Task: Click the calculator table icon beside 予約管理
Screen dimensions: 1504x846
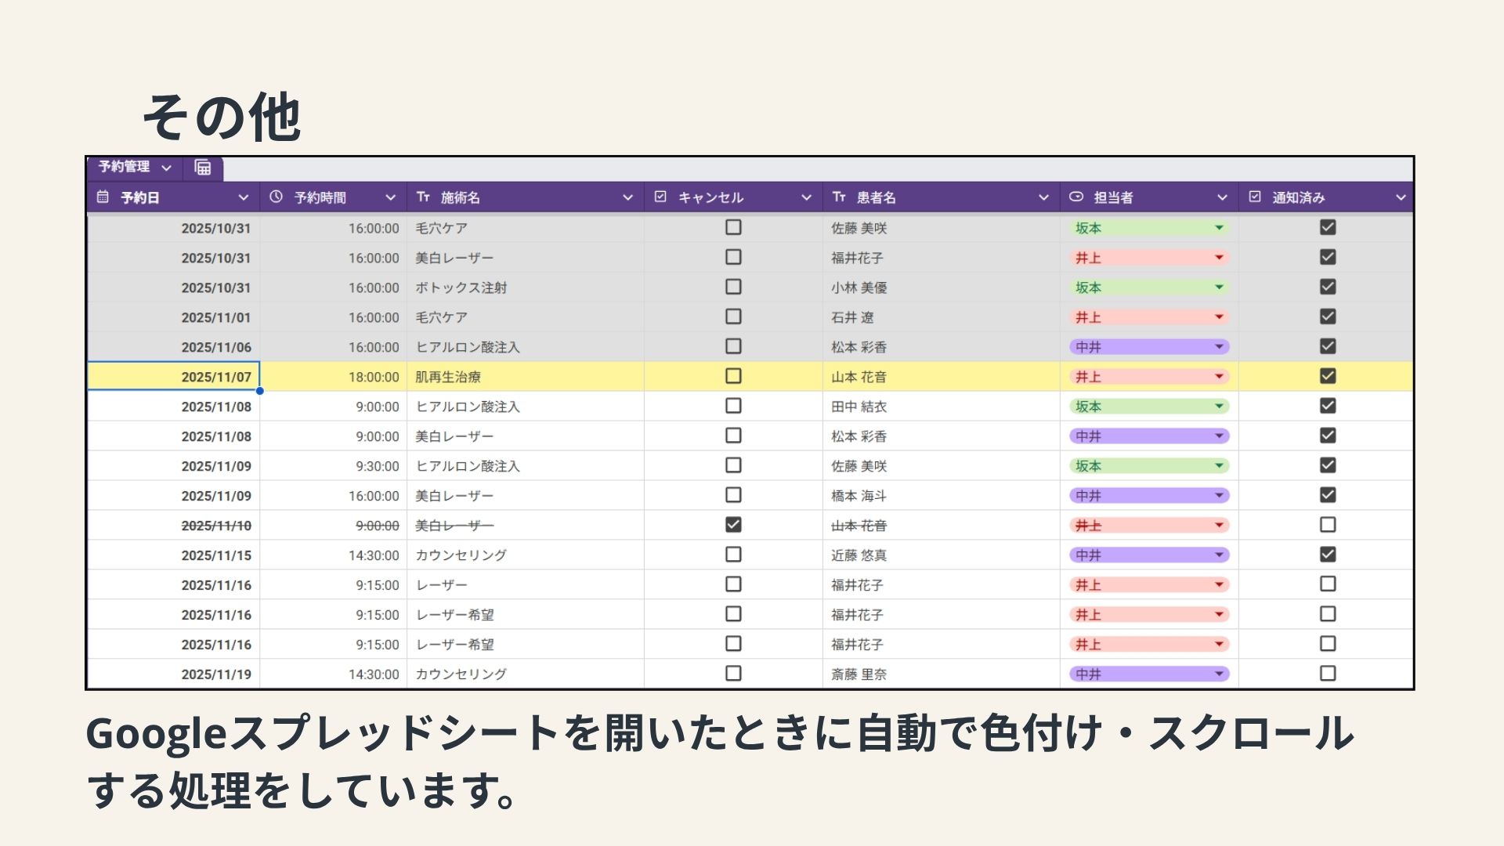Action: point(202,168)
